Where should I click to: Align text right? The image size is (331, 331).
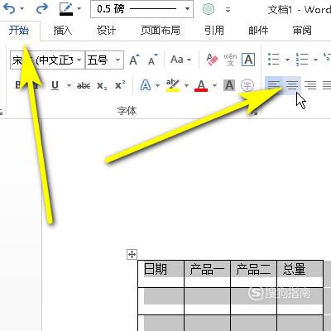(x=310, y=85)
